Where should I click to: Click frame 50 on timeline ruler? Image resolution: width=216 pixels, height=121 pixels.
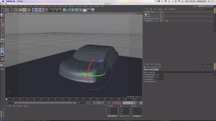77,99
